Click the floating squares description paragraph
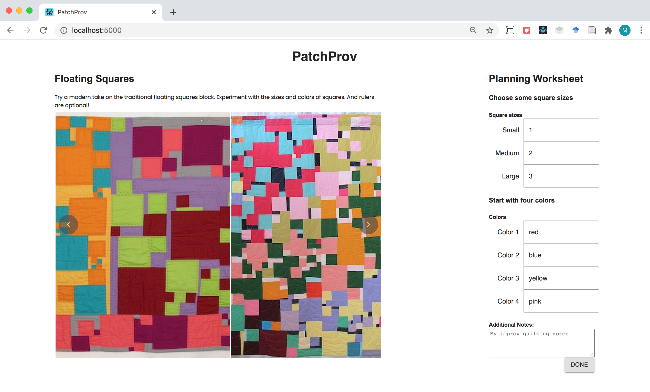The width and height of the screenshot is (650, 392). point(214,101)
